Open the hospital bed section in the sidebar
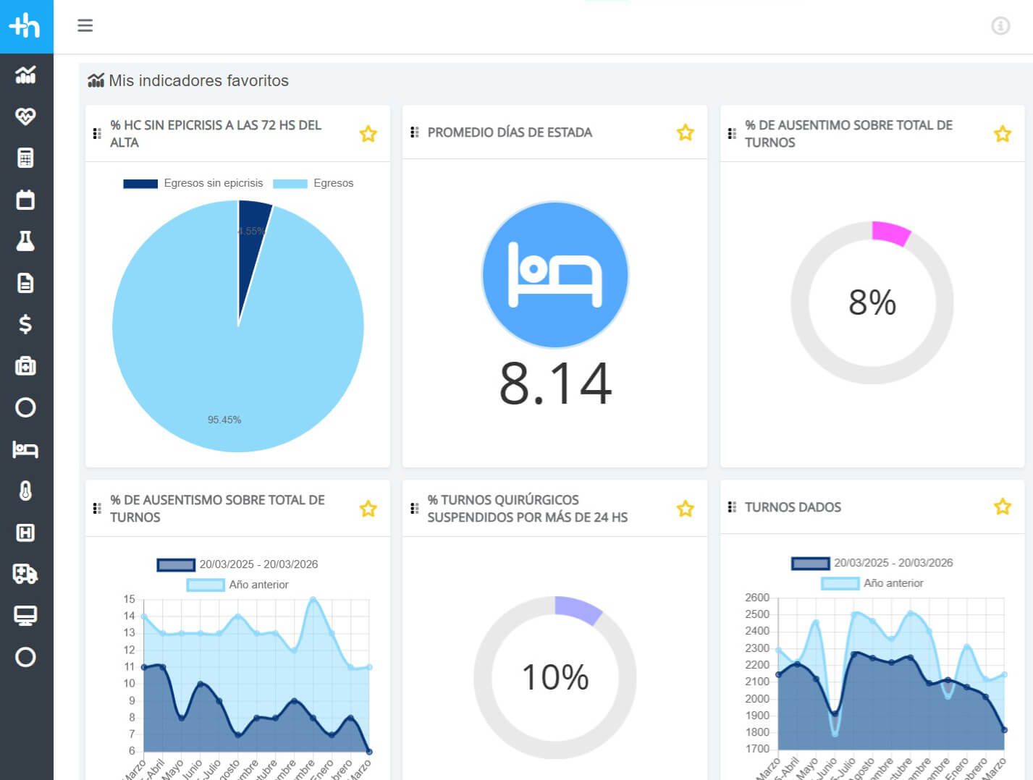The width and height of the screenshot is (1033, 780). coord(25,449)
